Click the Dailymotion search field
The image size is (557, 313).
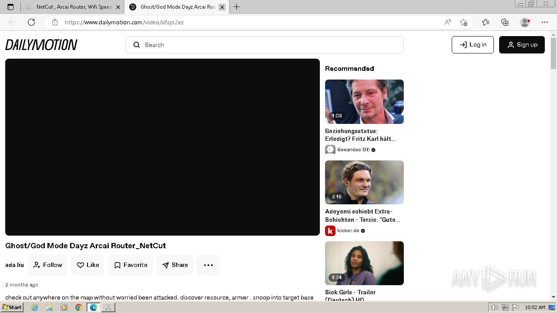[x=265, y=45]
